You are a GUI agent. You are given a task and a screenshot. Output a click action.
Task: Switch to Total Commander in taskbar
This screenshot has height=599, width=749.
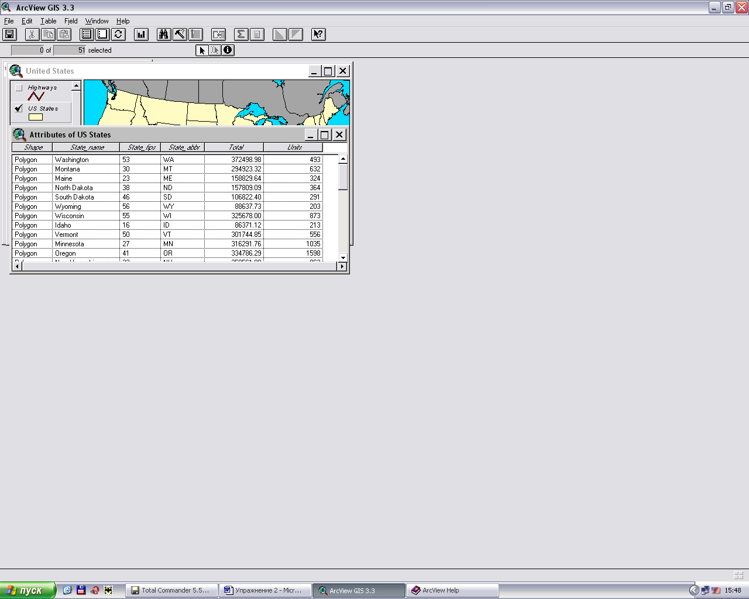pos(171,590)
